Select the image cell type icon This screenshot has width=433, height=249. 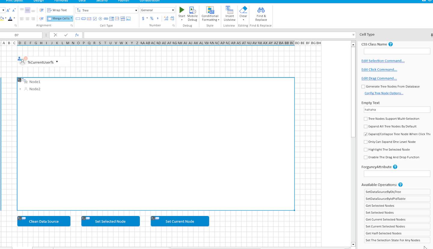(x=128, y=19)
